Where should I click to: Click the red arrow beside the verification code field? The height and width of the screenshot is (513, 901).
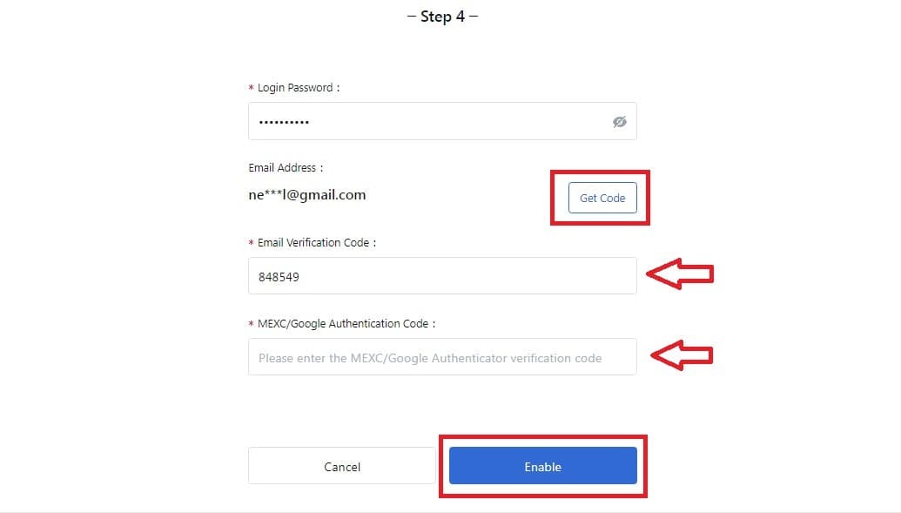click(x=680, y=273)
